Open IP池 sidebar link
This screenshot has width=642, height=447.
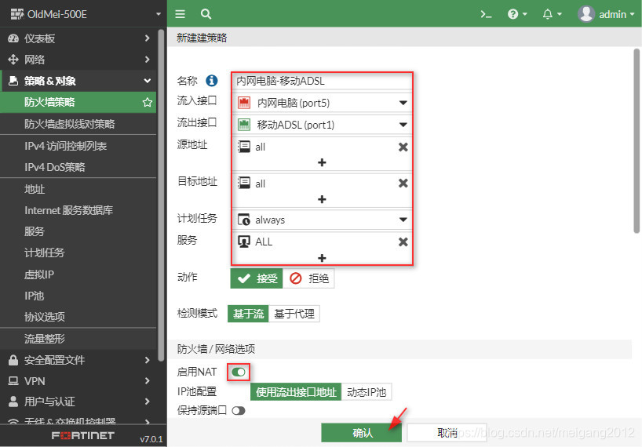click(78, 296)
